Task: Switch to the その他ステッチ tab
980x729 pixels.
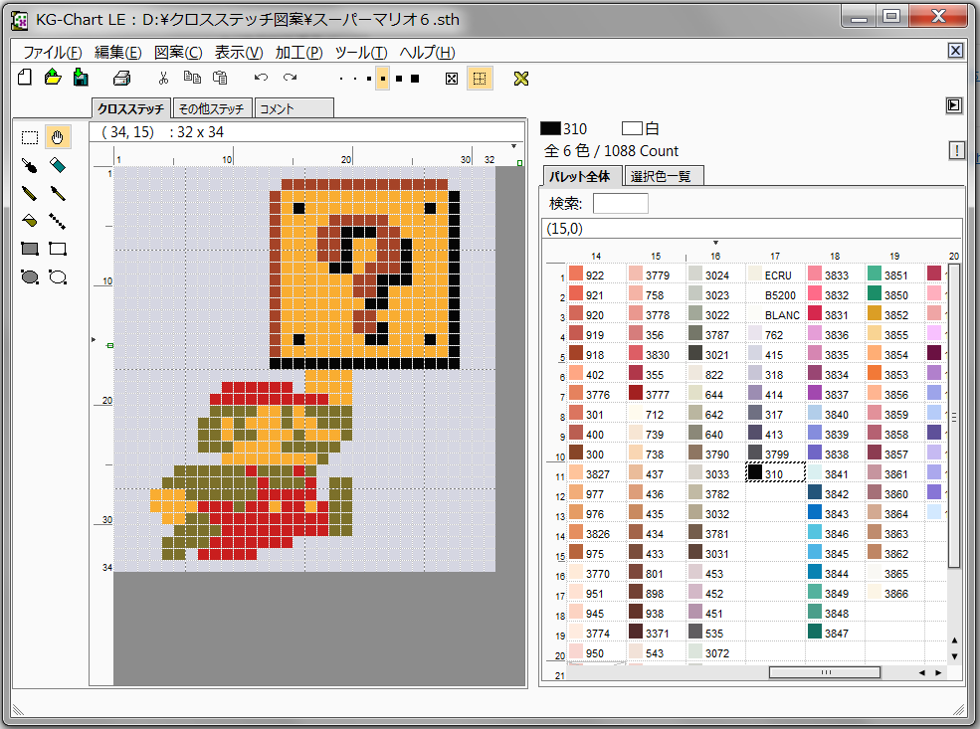Action: [211, 108]
